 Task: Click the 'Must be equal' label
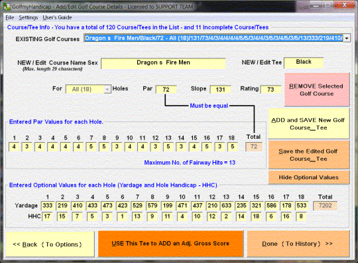click(209, 106)
